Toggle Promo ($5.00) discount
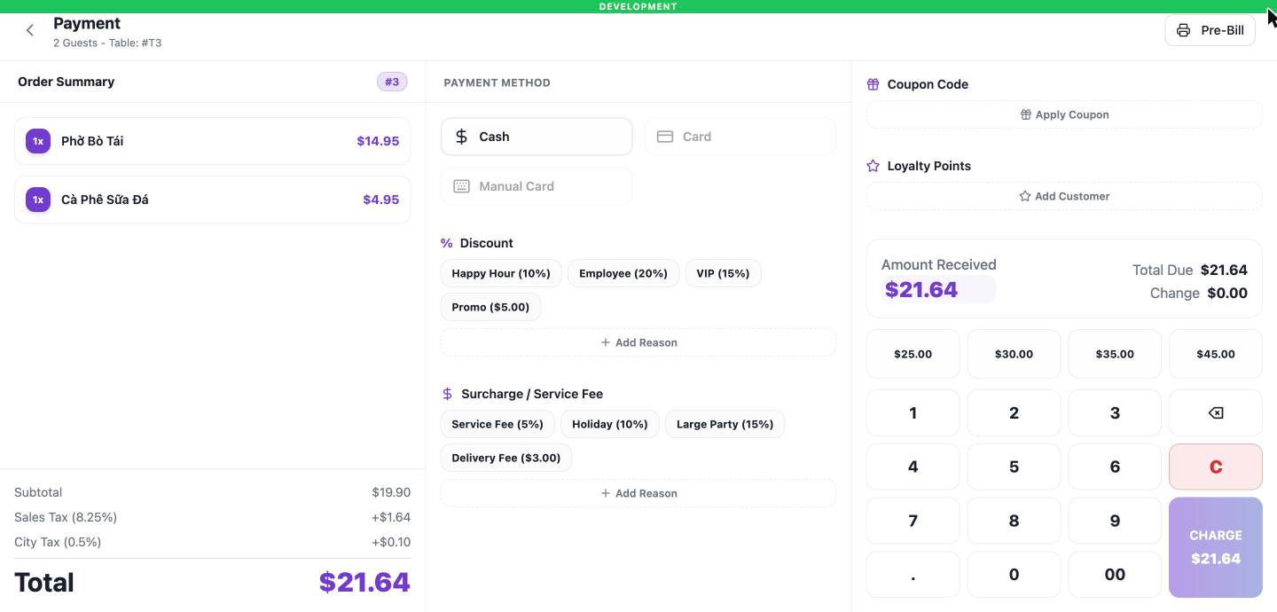Screen dimensions: 1277x612 coord(490,307)
